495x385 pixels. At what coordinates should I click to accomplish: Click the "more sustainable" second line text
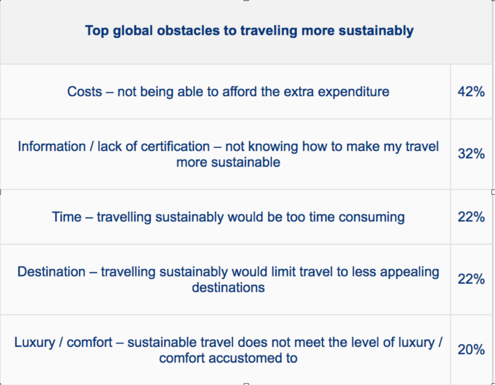coord(228,162)
